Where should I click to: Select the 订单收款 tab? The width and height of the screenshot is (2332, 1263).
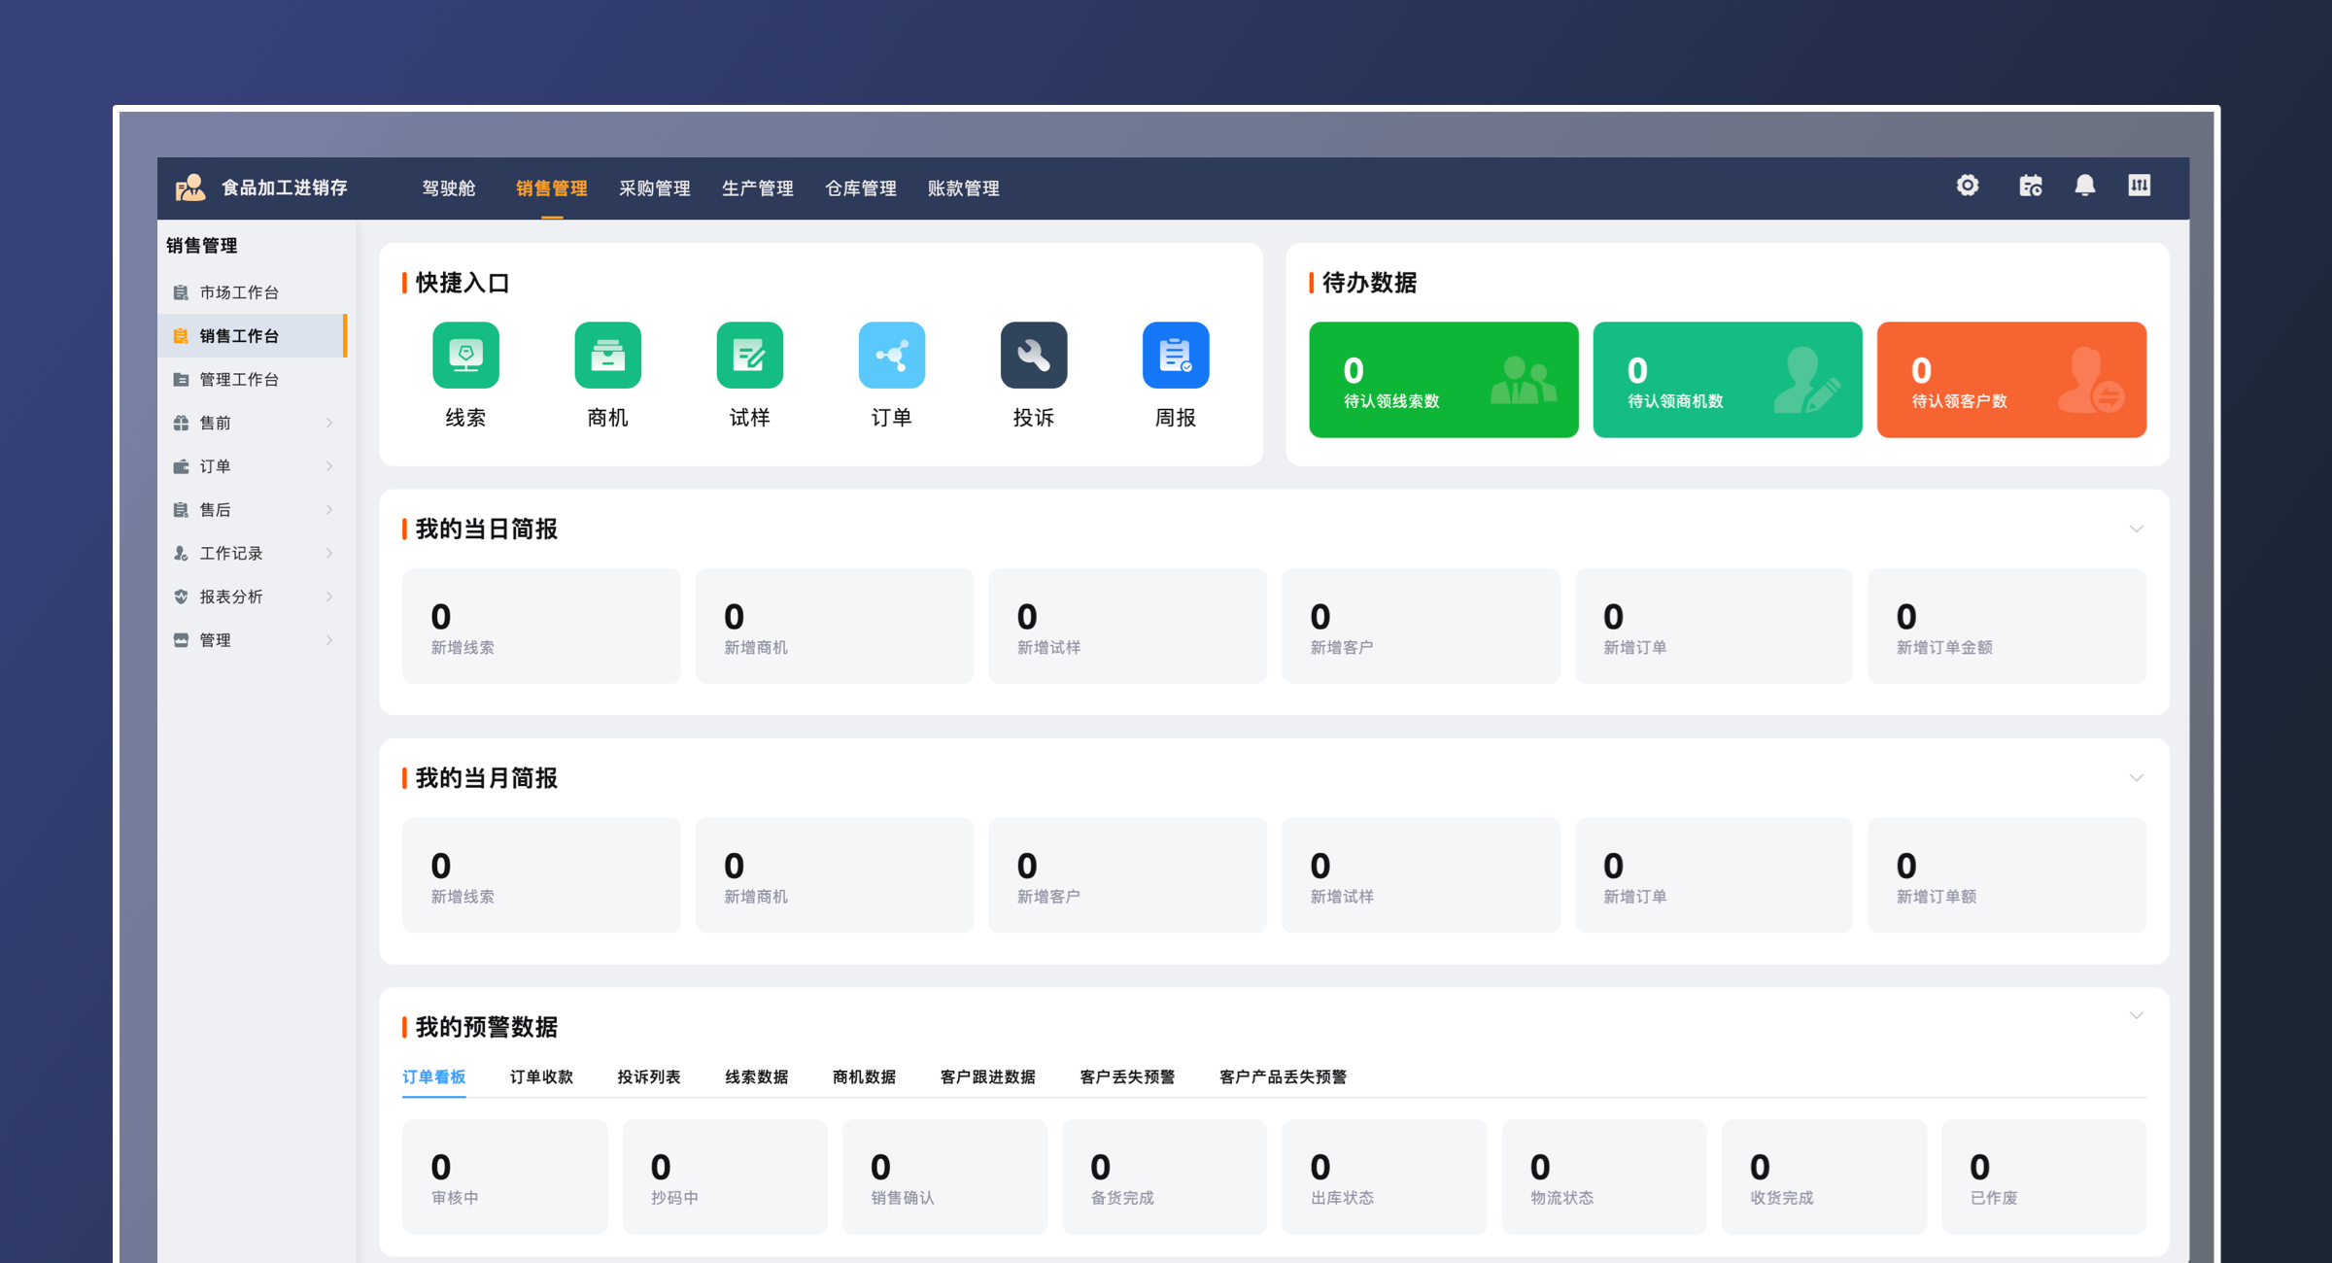click(541, 1076)
